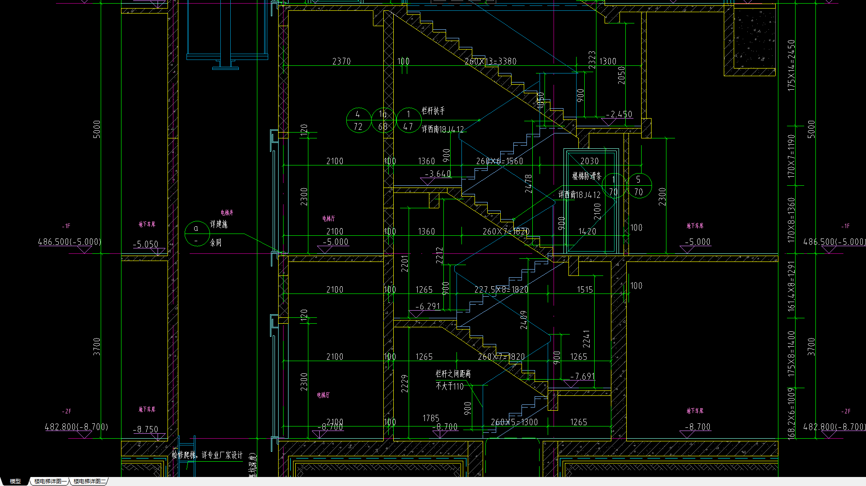Select the 2409 vertical dimension text
Image resolution: width=866 pixels, height=486 pixels.
tap(524, 320)
